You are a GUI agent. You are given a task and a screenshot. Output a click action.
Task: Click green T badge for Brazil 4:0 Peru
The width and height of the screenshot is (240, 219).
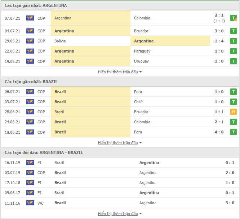(x=234, y=132)
